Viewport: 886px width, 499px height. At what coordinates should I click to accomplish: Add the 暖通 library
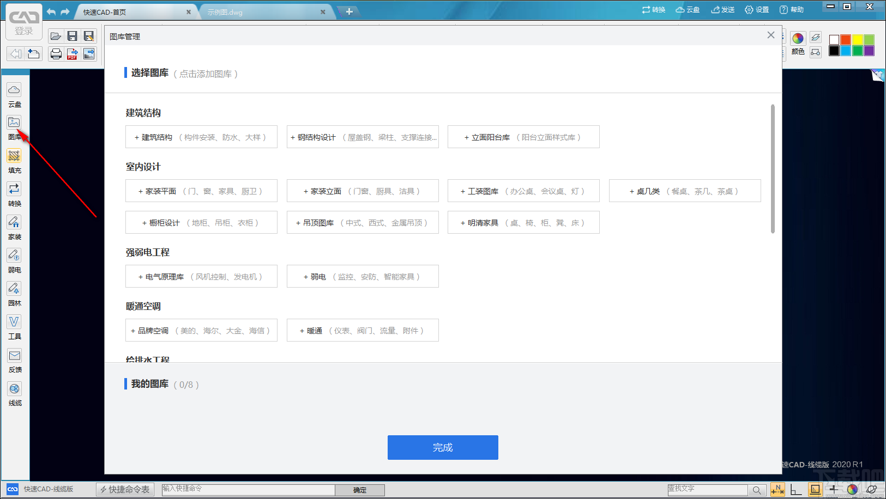(x=363, y=330)
